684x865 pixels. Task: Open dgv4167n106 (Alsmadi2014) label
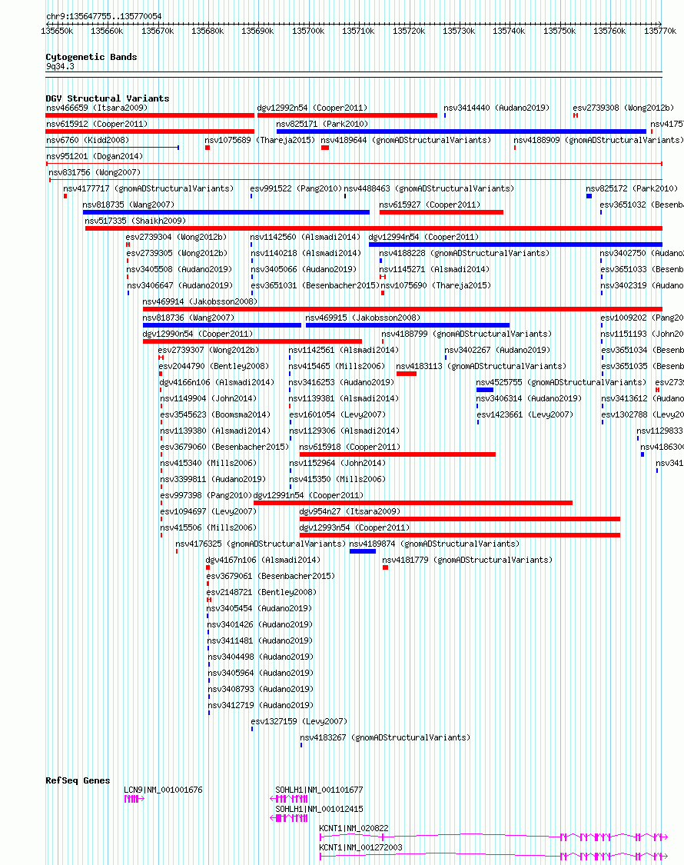coord(263,560)
